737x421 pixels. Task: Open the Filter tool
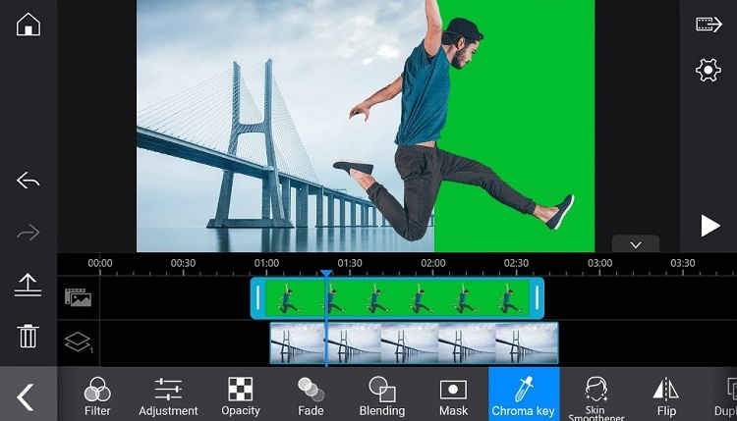[x=97, y=395]
